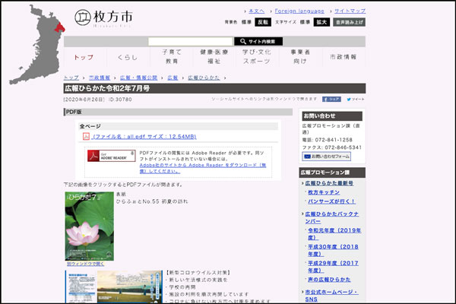Open the お問い合わせフォーム contact form button
This screenshot has width=456, height=304.
326,157
